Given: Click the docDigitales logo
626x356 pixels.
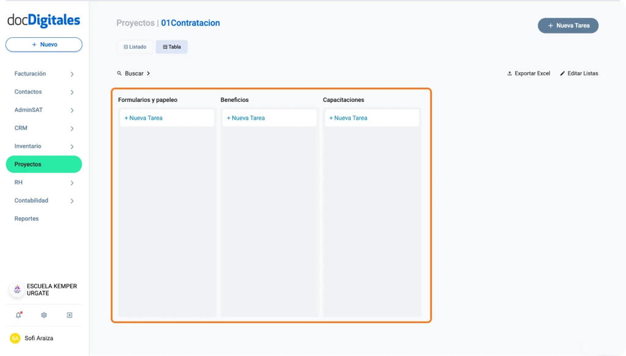Looking at the screenshot, I should (x=43, y=20).
